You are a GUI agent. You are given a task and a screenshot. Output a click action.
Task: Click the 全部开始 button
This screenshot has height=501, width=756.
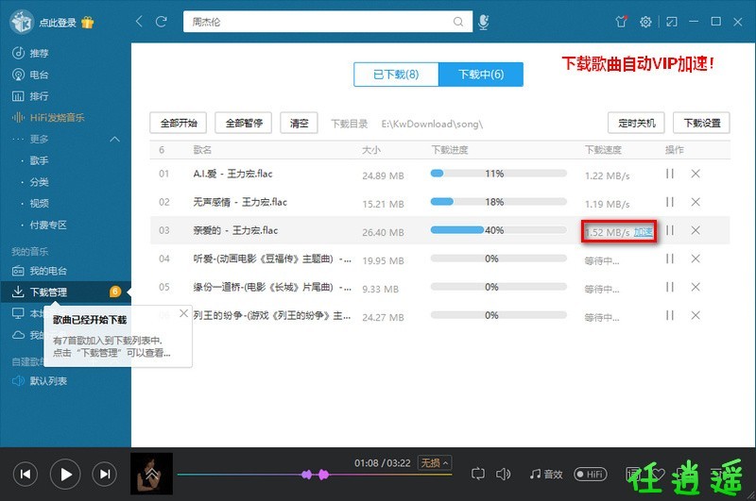coord(179,124)
